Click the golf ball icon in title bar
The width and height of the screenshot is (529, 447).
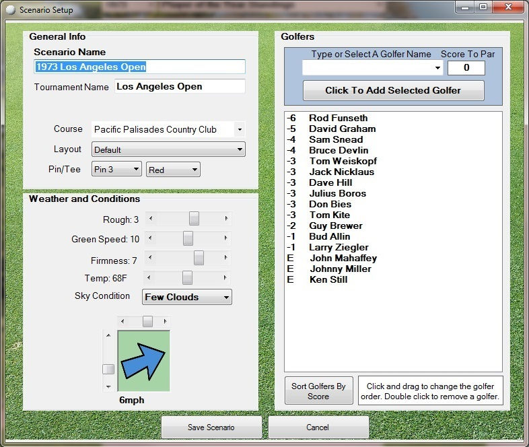click(10, 10)
